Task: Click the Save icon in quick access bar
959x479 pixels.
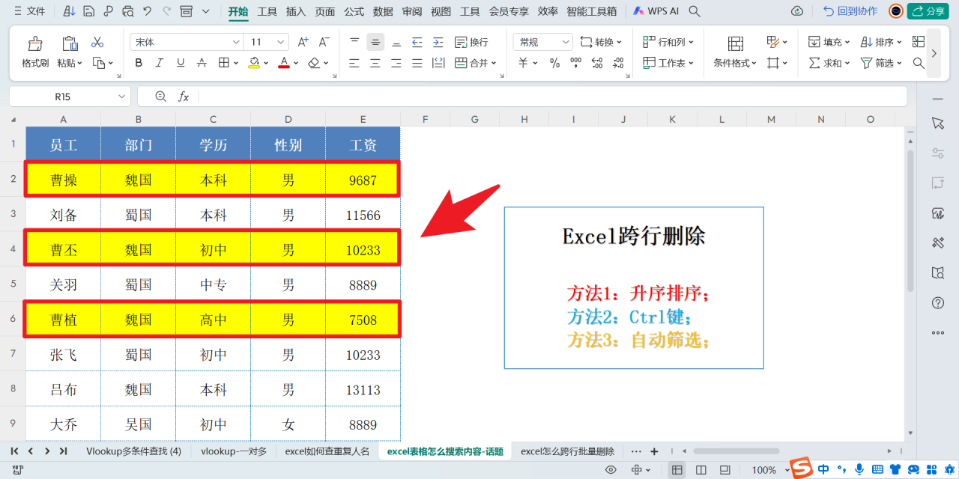Action: click(88, 11)
